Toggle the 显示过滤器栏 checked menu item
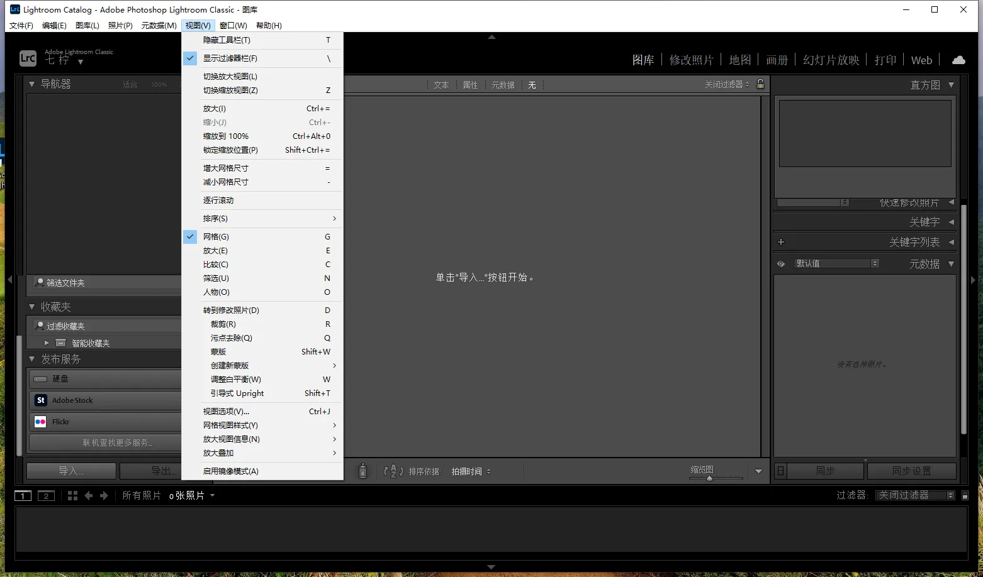The image size is (983, 577). [230, 58]
